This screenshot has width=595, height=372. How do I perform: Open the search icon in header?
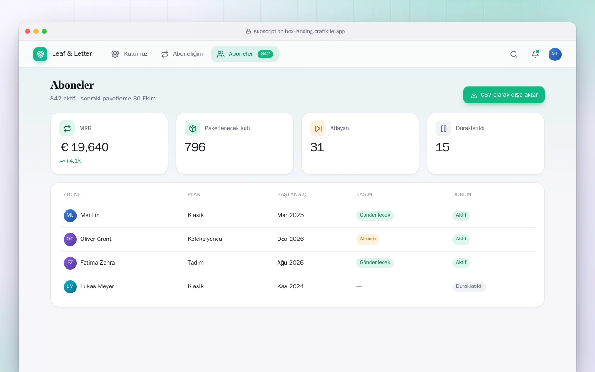514,54
